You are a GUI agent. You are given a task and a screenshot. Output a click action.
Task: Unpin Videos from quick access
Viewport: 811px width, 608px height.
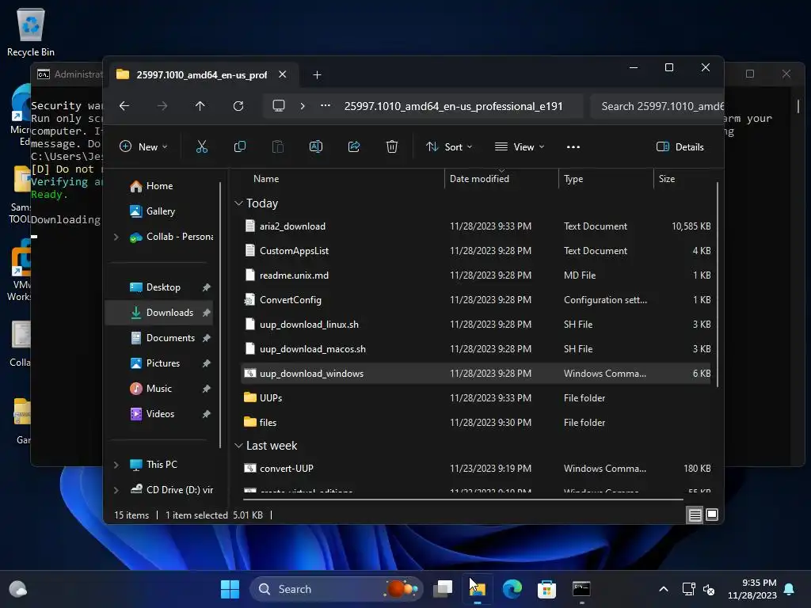point(207,414)
